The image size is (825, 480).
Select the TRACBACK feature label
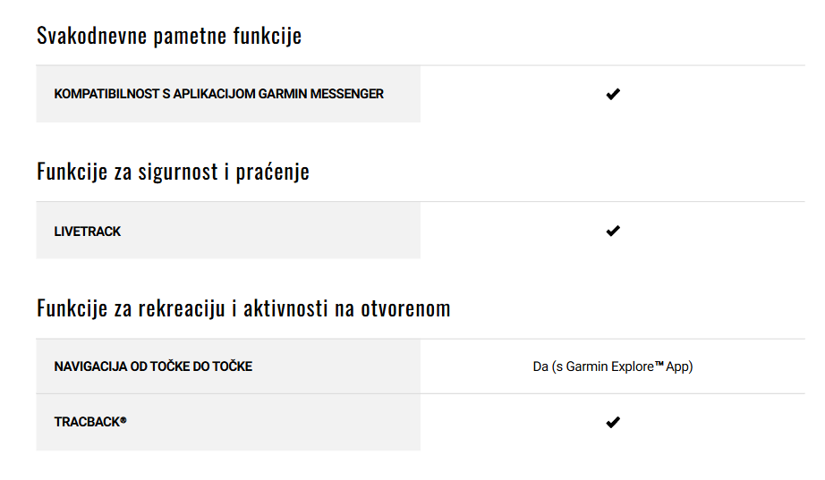(90, 422)
